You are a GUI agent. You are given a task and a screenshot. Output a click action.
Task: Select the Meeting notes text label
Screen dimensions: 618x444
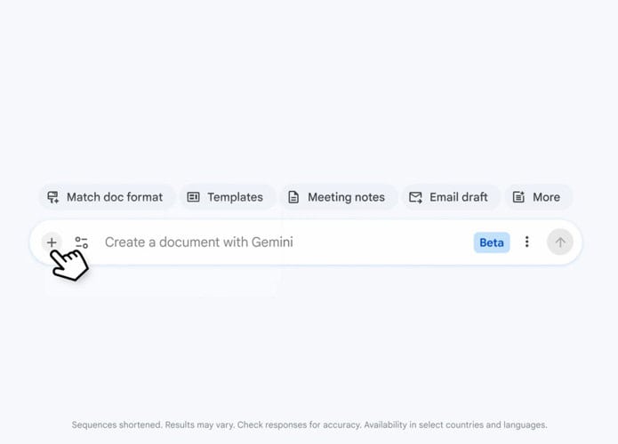[346, 197]
